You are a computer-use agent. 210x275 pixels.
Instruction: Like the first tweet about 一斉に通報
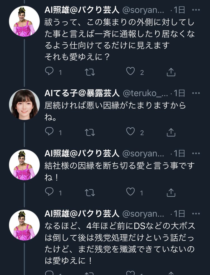pos(130,72)
